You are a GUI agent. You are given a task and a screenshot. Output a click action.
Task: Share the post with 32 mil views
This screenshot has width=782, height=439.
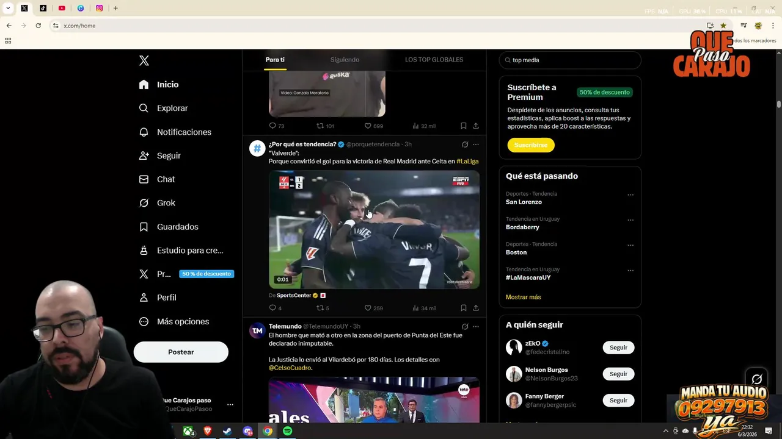pyautogui.click(x=476, y=126)
